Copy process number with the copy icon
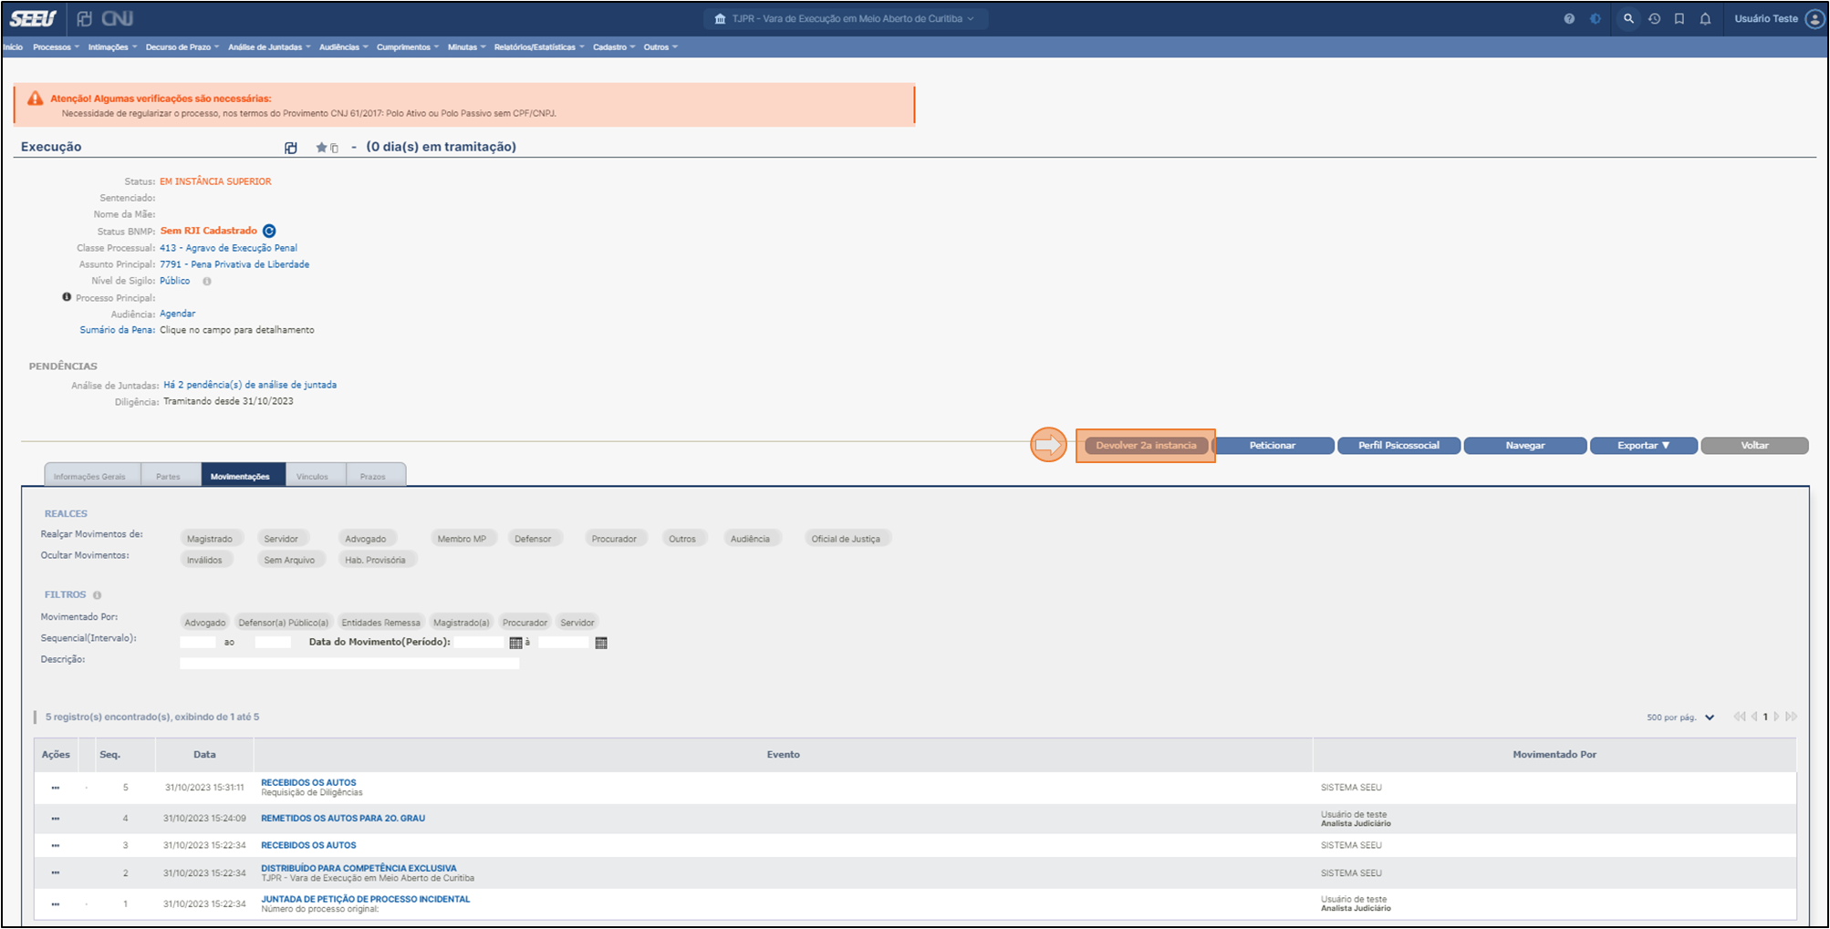 [334, 149]
